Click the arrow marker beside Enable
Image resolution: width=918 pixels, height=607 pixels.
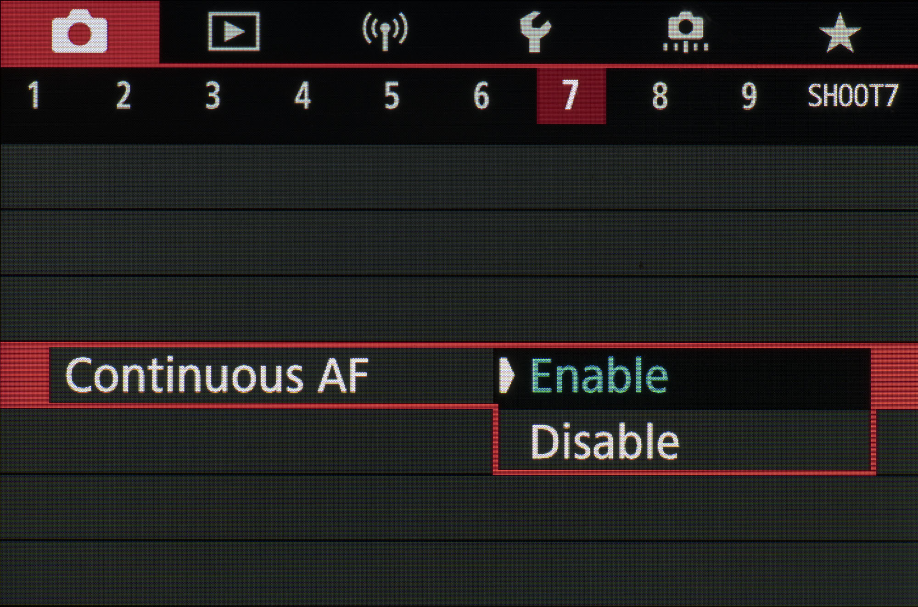click(506, 375)
